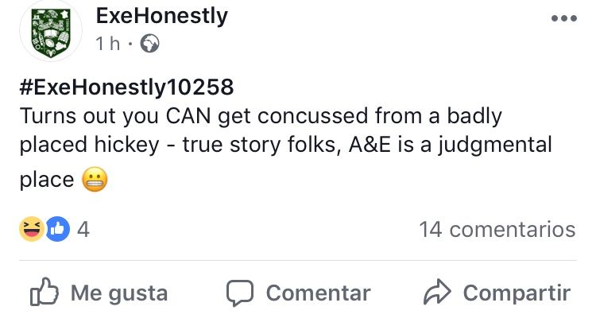The height and width of the screenshot is (322, 596).
Task: Toggle the Me gusta like button
Action: 99,293
